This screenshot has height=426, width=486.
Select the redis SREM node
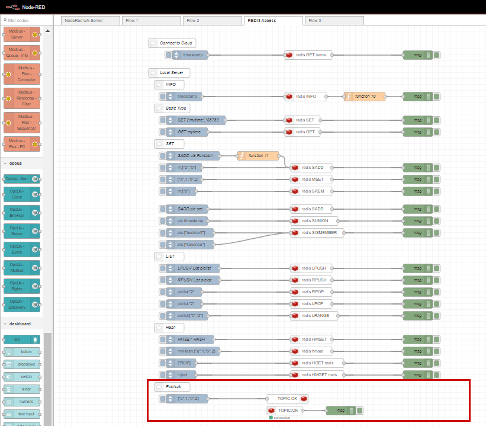point(311,191)
